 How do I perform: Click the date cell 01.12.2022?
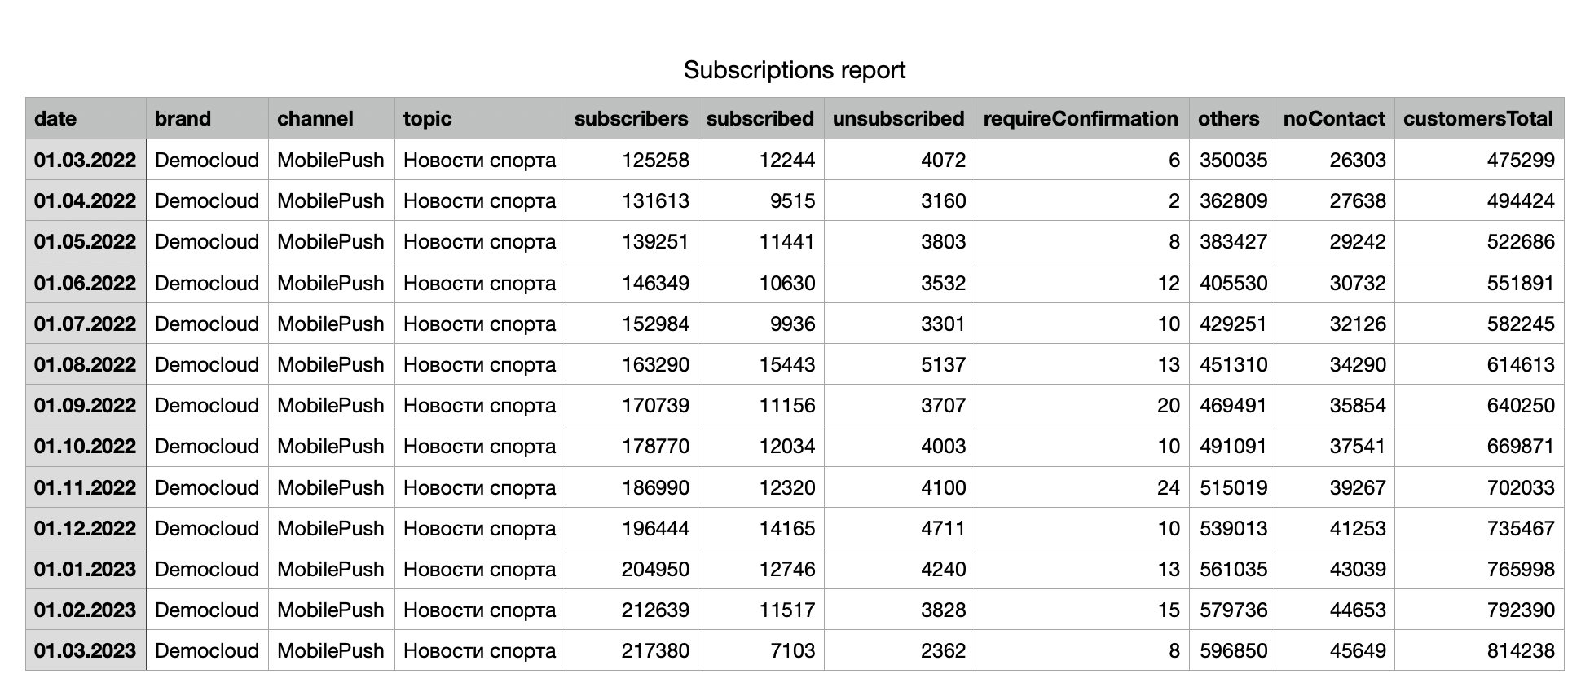click(85, 528)
